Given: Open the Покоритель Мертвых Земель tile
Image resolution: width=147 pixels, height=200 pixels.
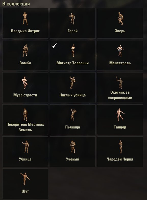Looking at the screenshot, I should point(25,120).
